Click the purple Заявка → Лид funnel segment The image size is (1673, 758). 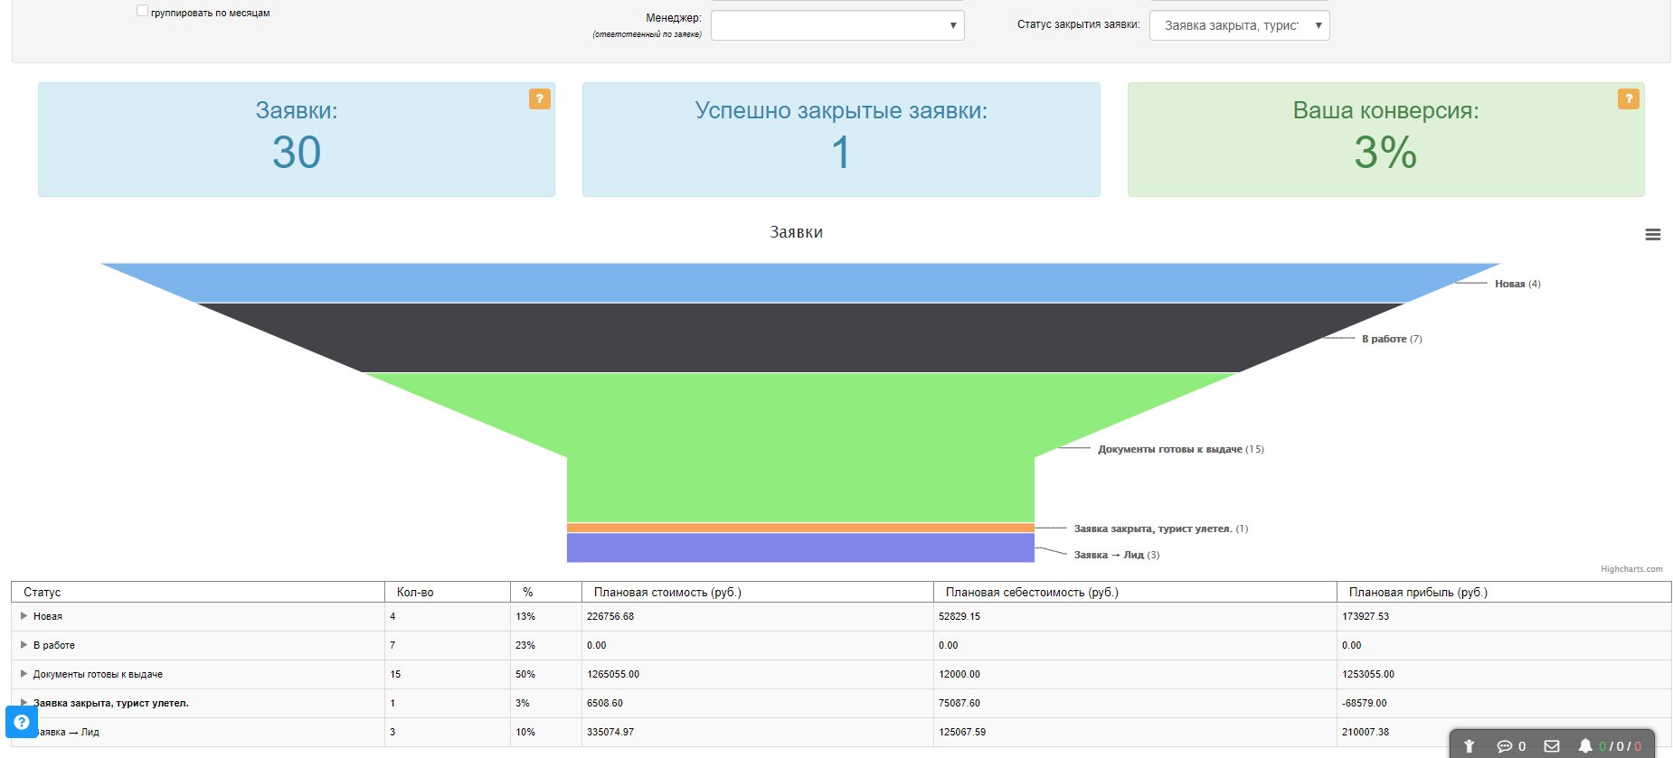tap(800, 547)
